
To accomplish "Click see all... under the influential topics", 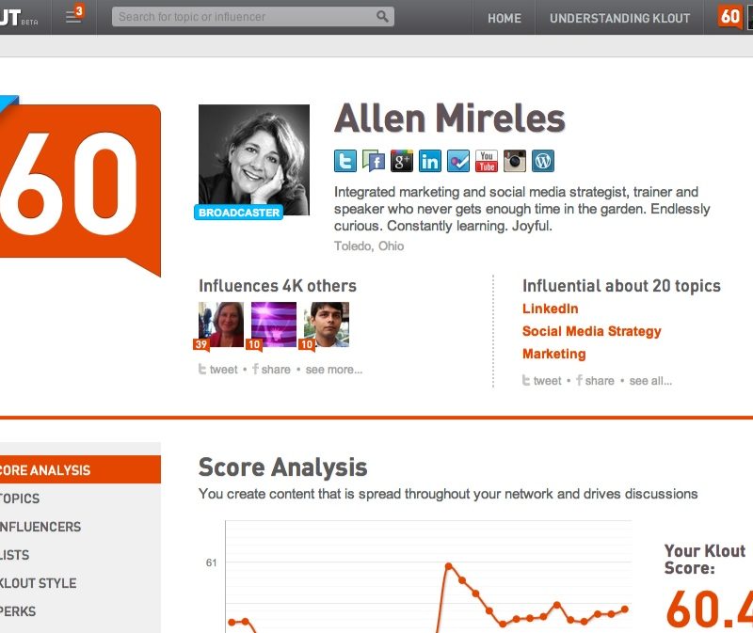I will pyautogui.click(x=650, y=381).
